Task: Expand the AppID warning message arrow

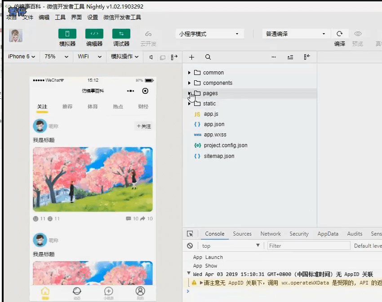Action: (201, 283)
